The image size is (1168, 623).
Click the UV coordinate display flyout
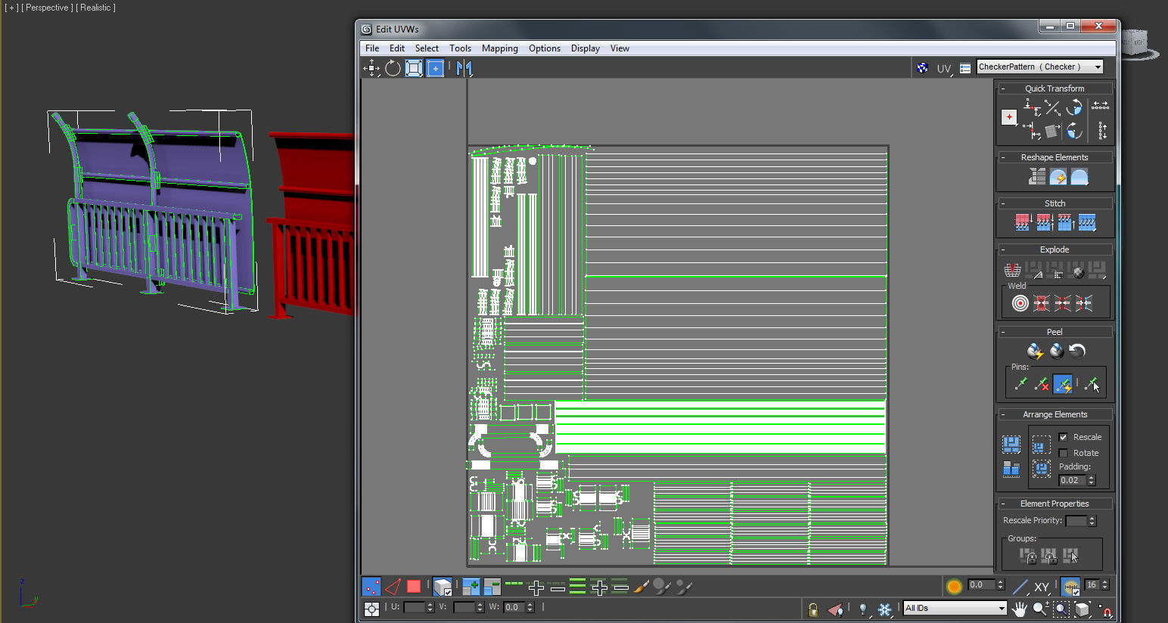(x=944, y=68)
